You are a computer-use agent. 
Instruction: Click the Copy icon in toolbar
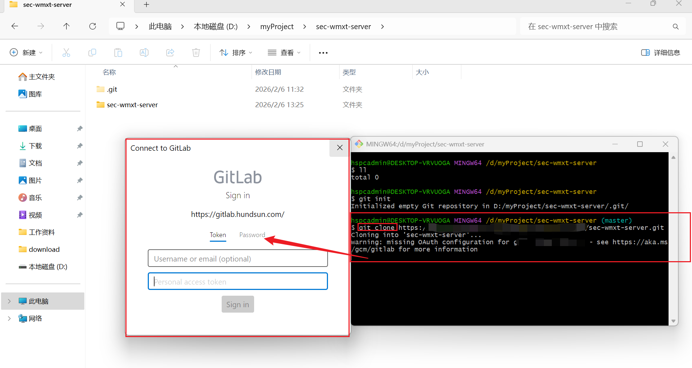[x=92, y=53]
